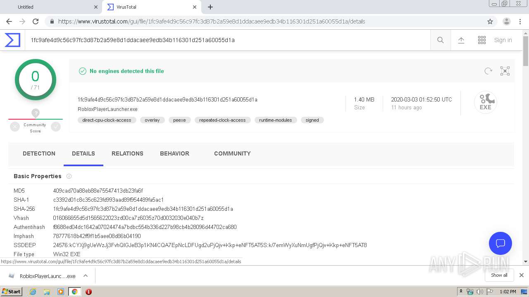Viewport: 529px width, 297px height.
Task: Select the DETAILS tab
Action: click(83, 153)
